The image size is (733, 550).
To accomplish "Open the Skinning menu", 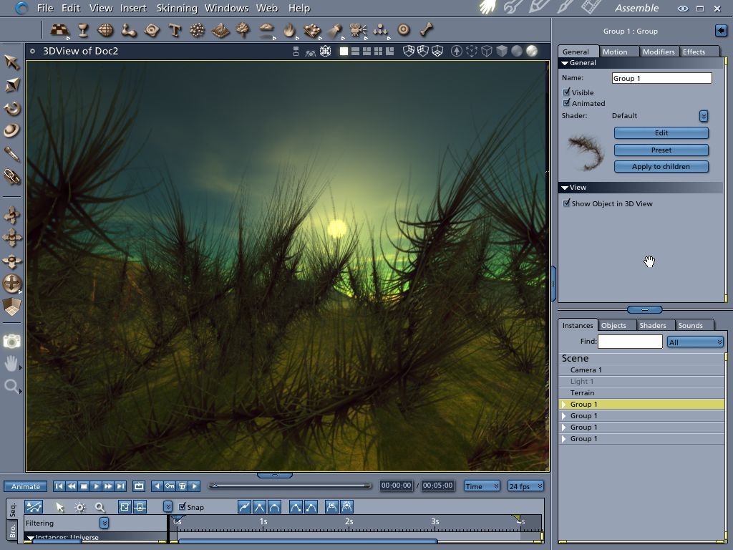I will click(176, 8).
